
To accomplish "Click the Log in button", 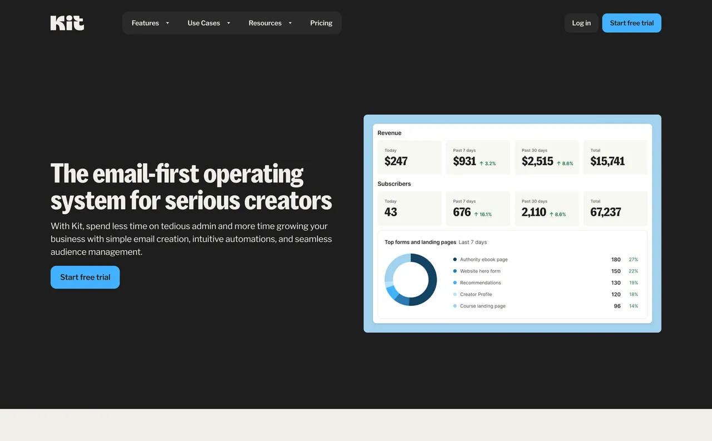I will pos(581,23).
